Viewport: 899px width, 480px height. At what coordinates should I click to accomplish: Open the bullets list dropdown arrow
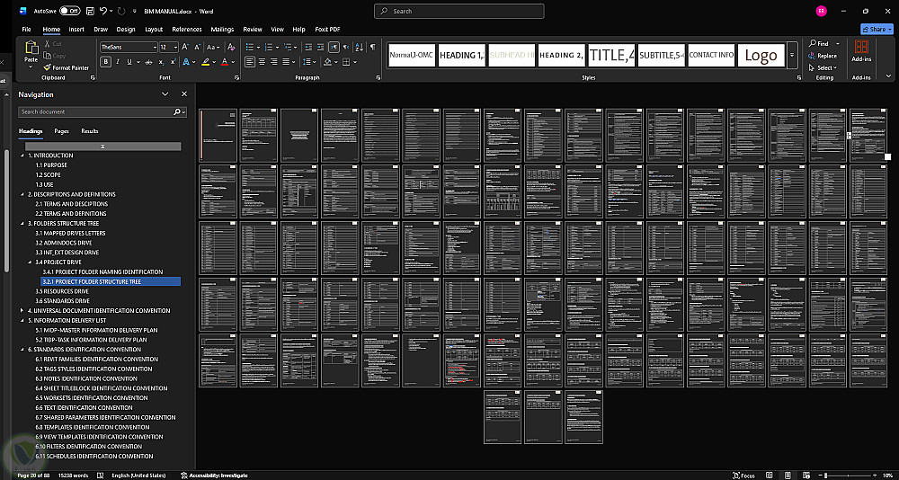pos(259,47)
